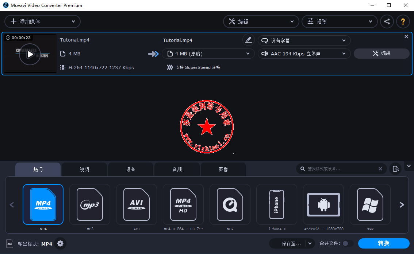
Task: Open the 添加媒体 add media dropdown
Action: [42, 22]
